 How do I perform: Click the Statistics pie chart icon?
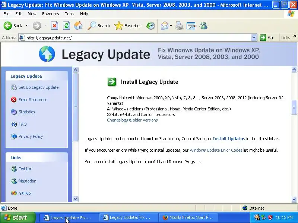point(14,112)
